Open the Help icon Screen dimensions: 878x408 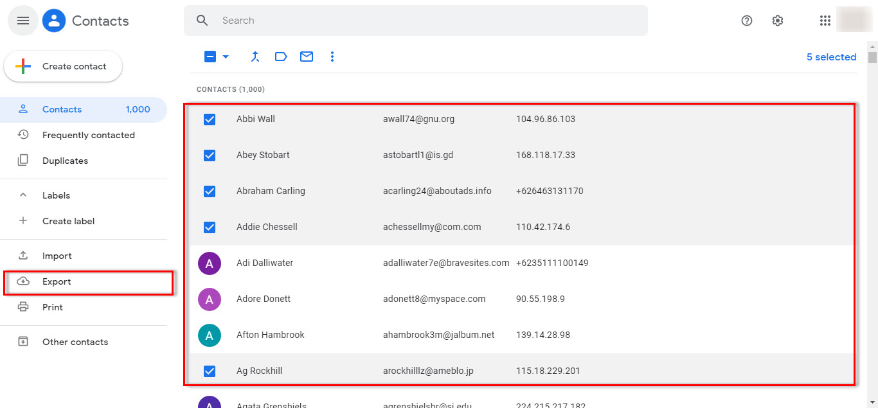pyautogui.click(x=746, y=21)
